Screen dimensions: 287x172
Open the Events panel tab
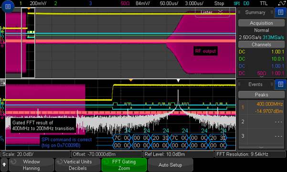point(255,84)
